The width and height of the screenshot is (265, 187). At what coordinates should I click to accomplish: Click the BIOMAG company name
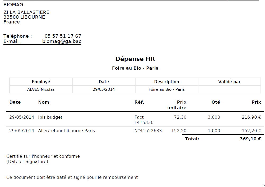click(x=13, y=5)
